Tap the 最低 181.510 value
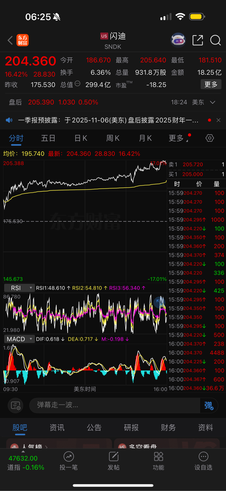The image size is (226, 491). click(210, 60)
